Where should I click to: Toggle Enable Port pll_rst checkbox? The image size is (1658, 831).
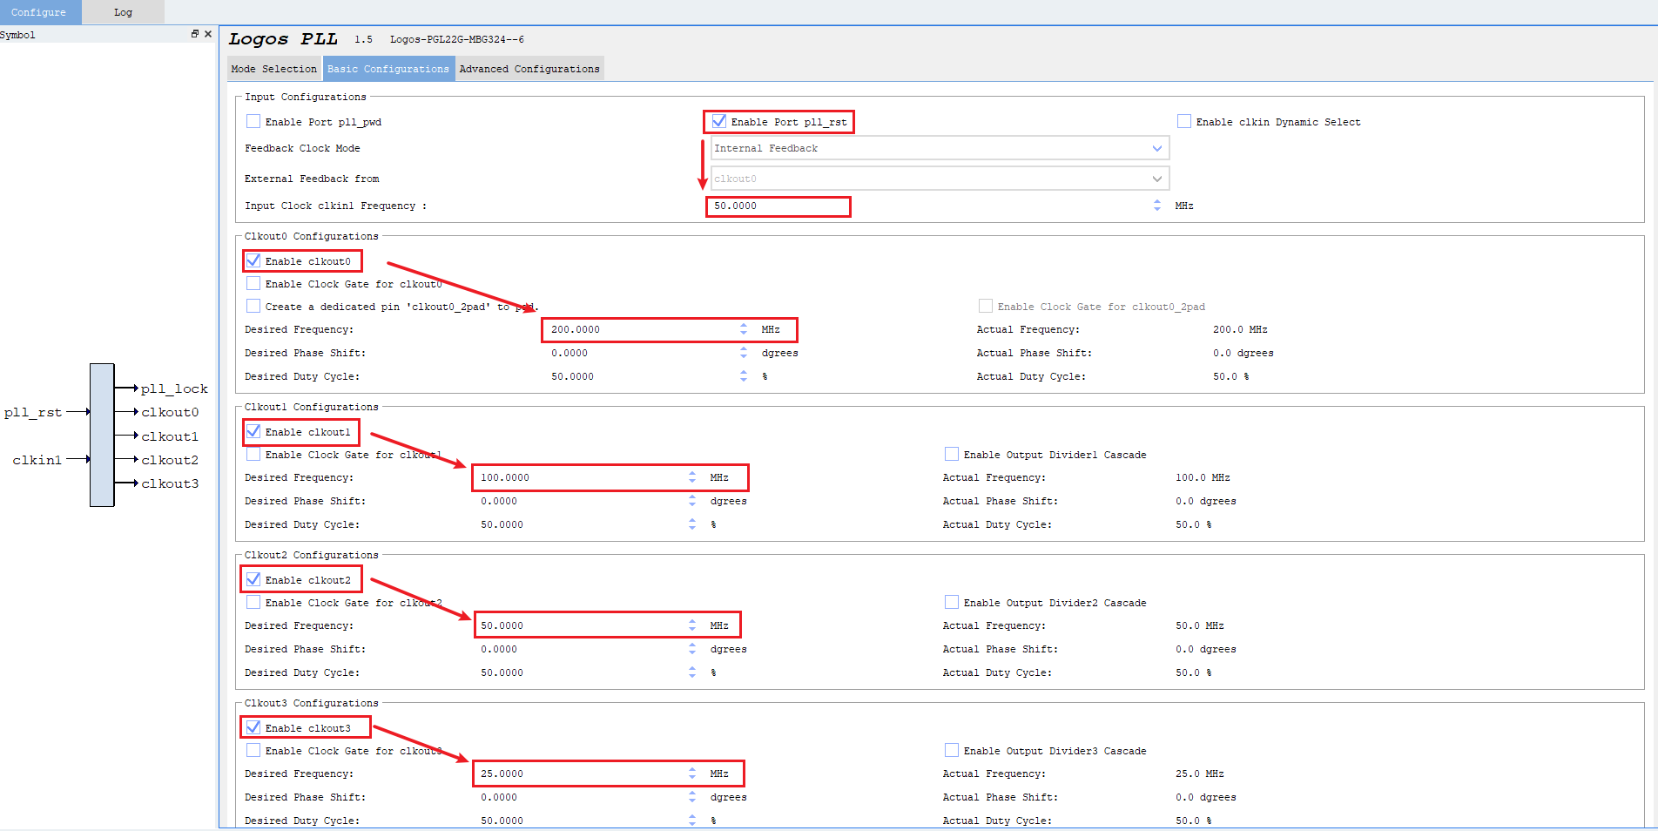pyautogui.click(x=719, y=121)
